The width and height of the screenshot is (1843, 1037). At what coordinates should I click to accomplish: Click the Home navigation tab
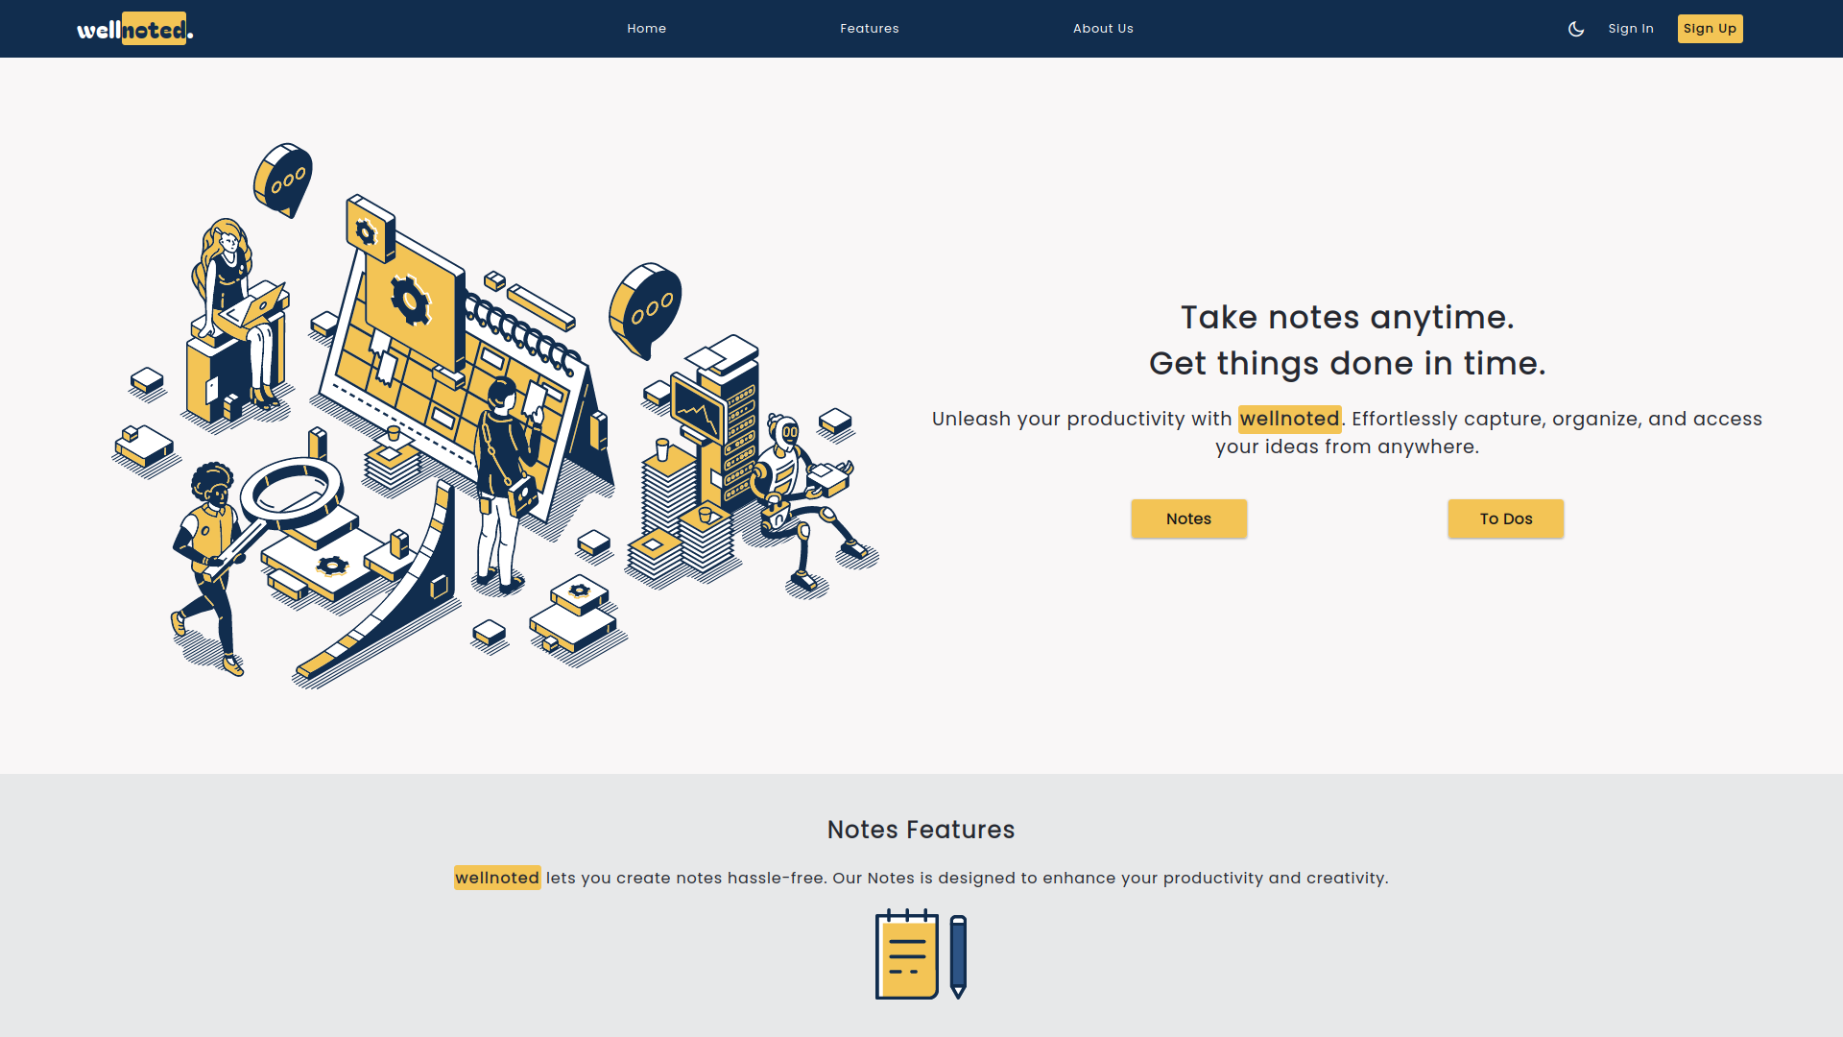[647, 28]
